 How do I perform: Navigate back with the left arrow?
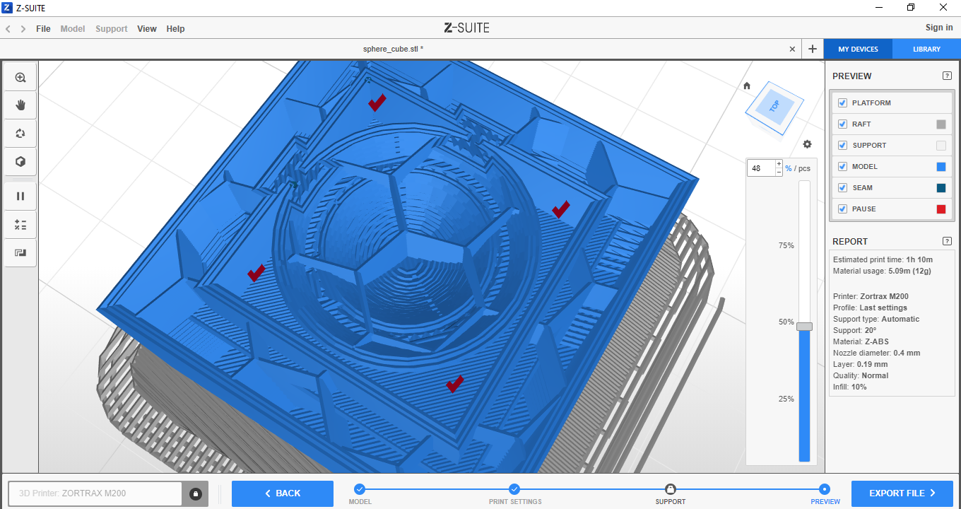8,29
